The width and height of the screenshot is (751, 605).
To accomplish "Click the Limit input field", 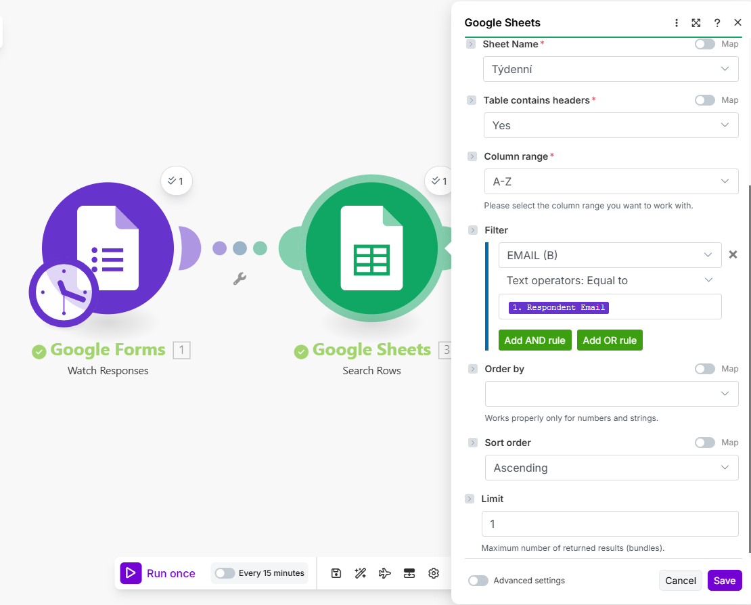I will (x=610, y=524).
